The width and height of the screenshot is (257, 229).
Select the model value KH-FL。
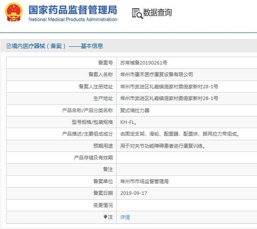[x=128, y=122]
